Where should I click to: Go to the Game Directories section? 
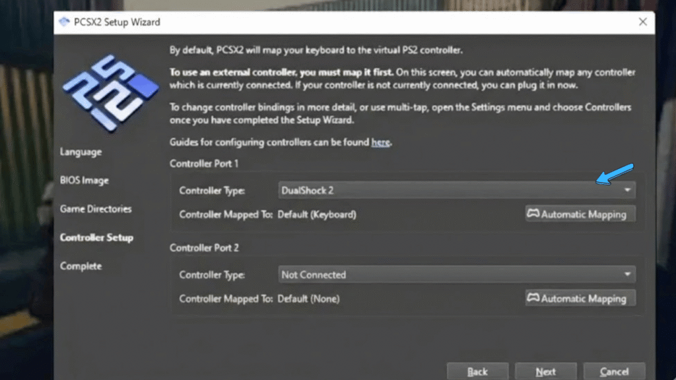tap(95, 208)
